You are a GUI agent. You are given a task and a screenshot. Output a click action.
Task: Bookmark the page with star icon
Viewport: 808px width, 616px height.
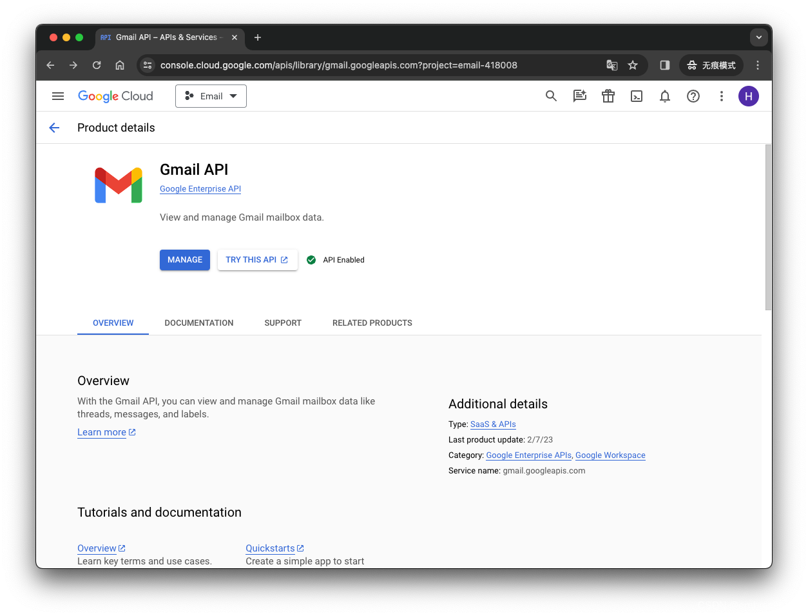click(633, 65)
